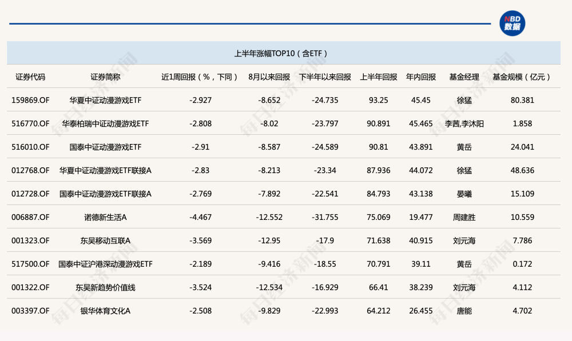Click fund manager 周建胜
Screen dimensions: 572x341
pos(464,217)
